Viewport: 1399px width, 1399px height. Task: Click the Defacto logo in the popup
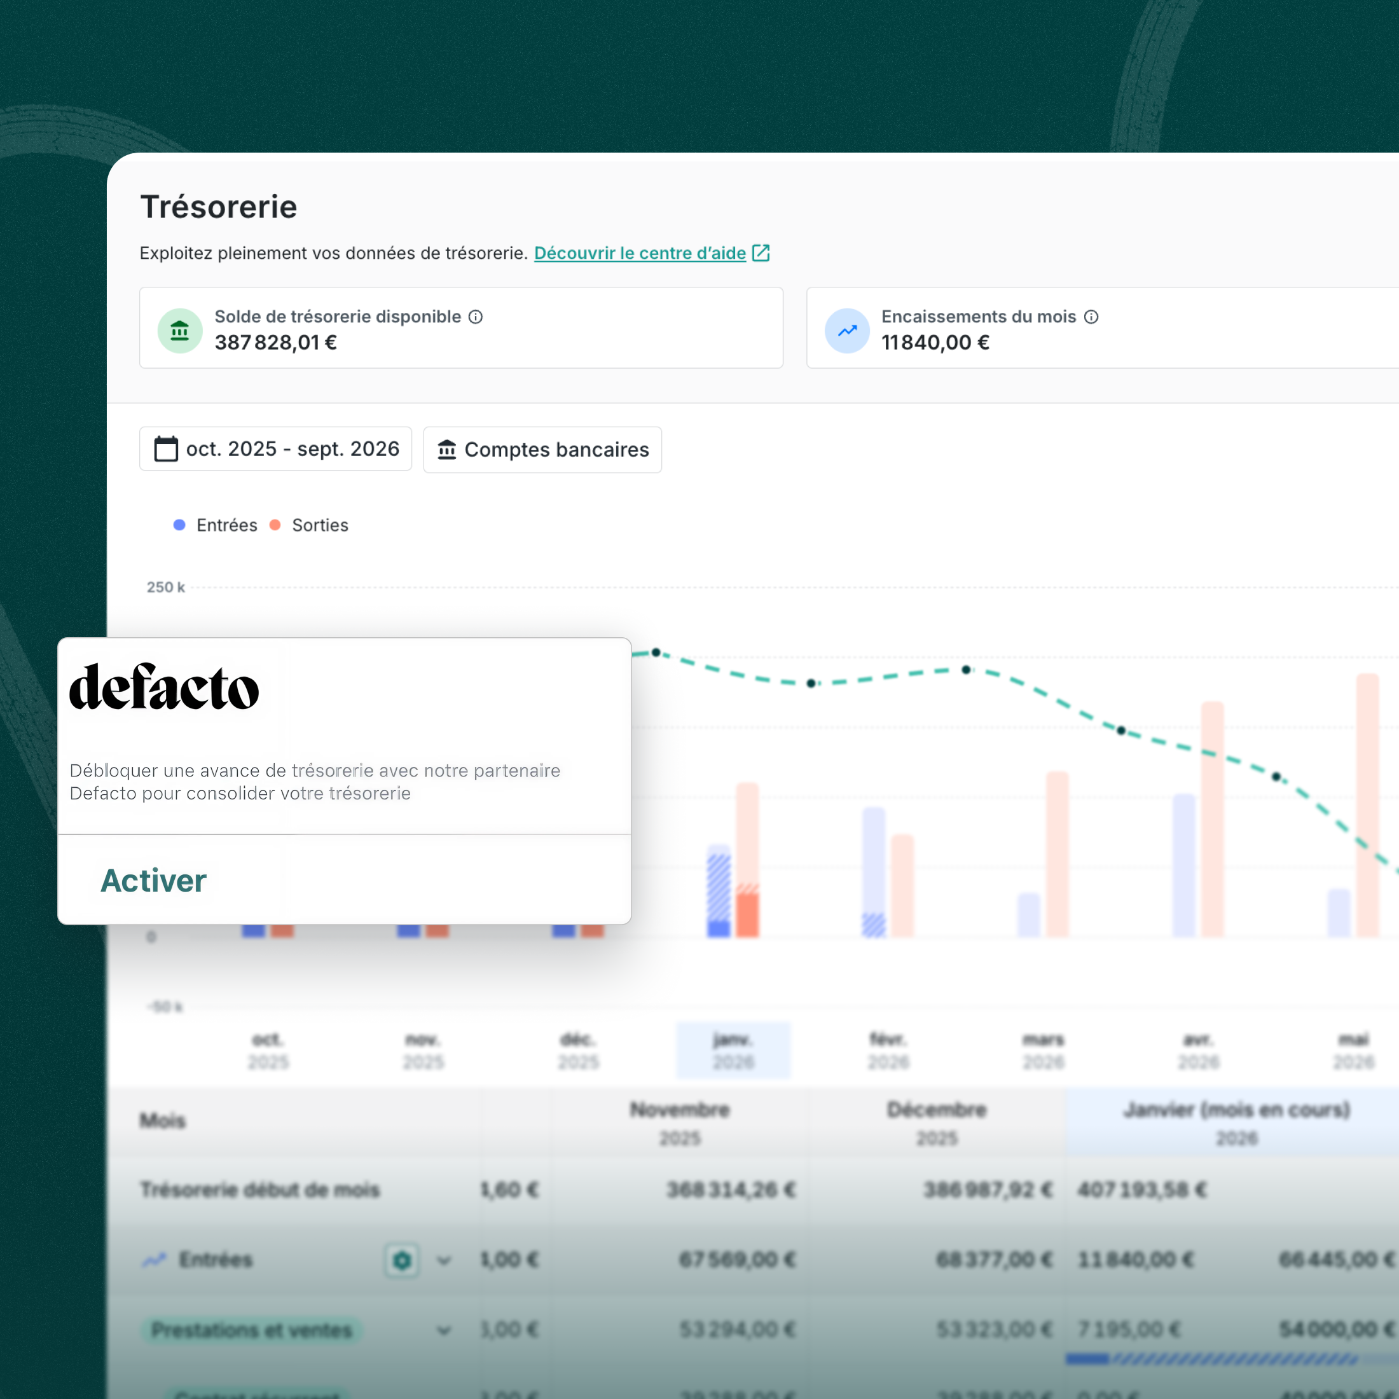point(163,687)
